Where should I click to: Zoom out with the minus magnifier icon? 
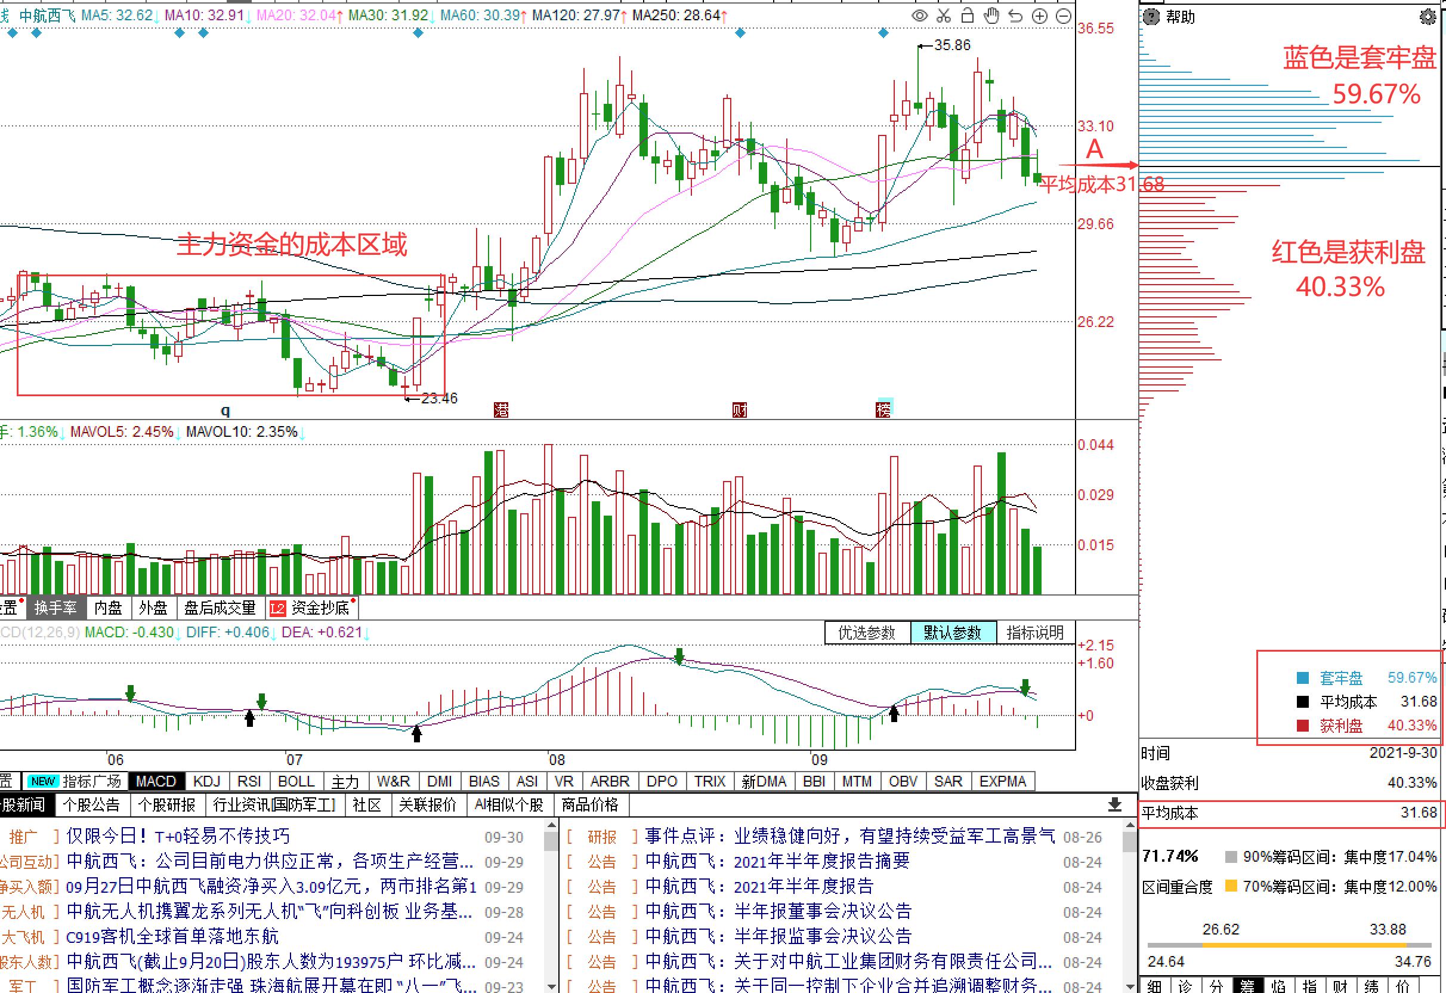tap(1064, 17)
